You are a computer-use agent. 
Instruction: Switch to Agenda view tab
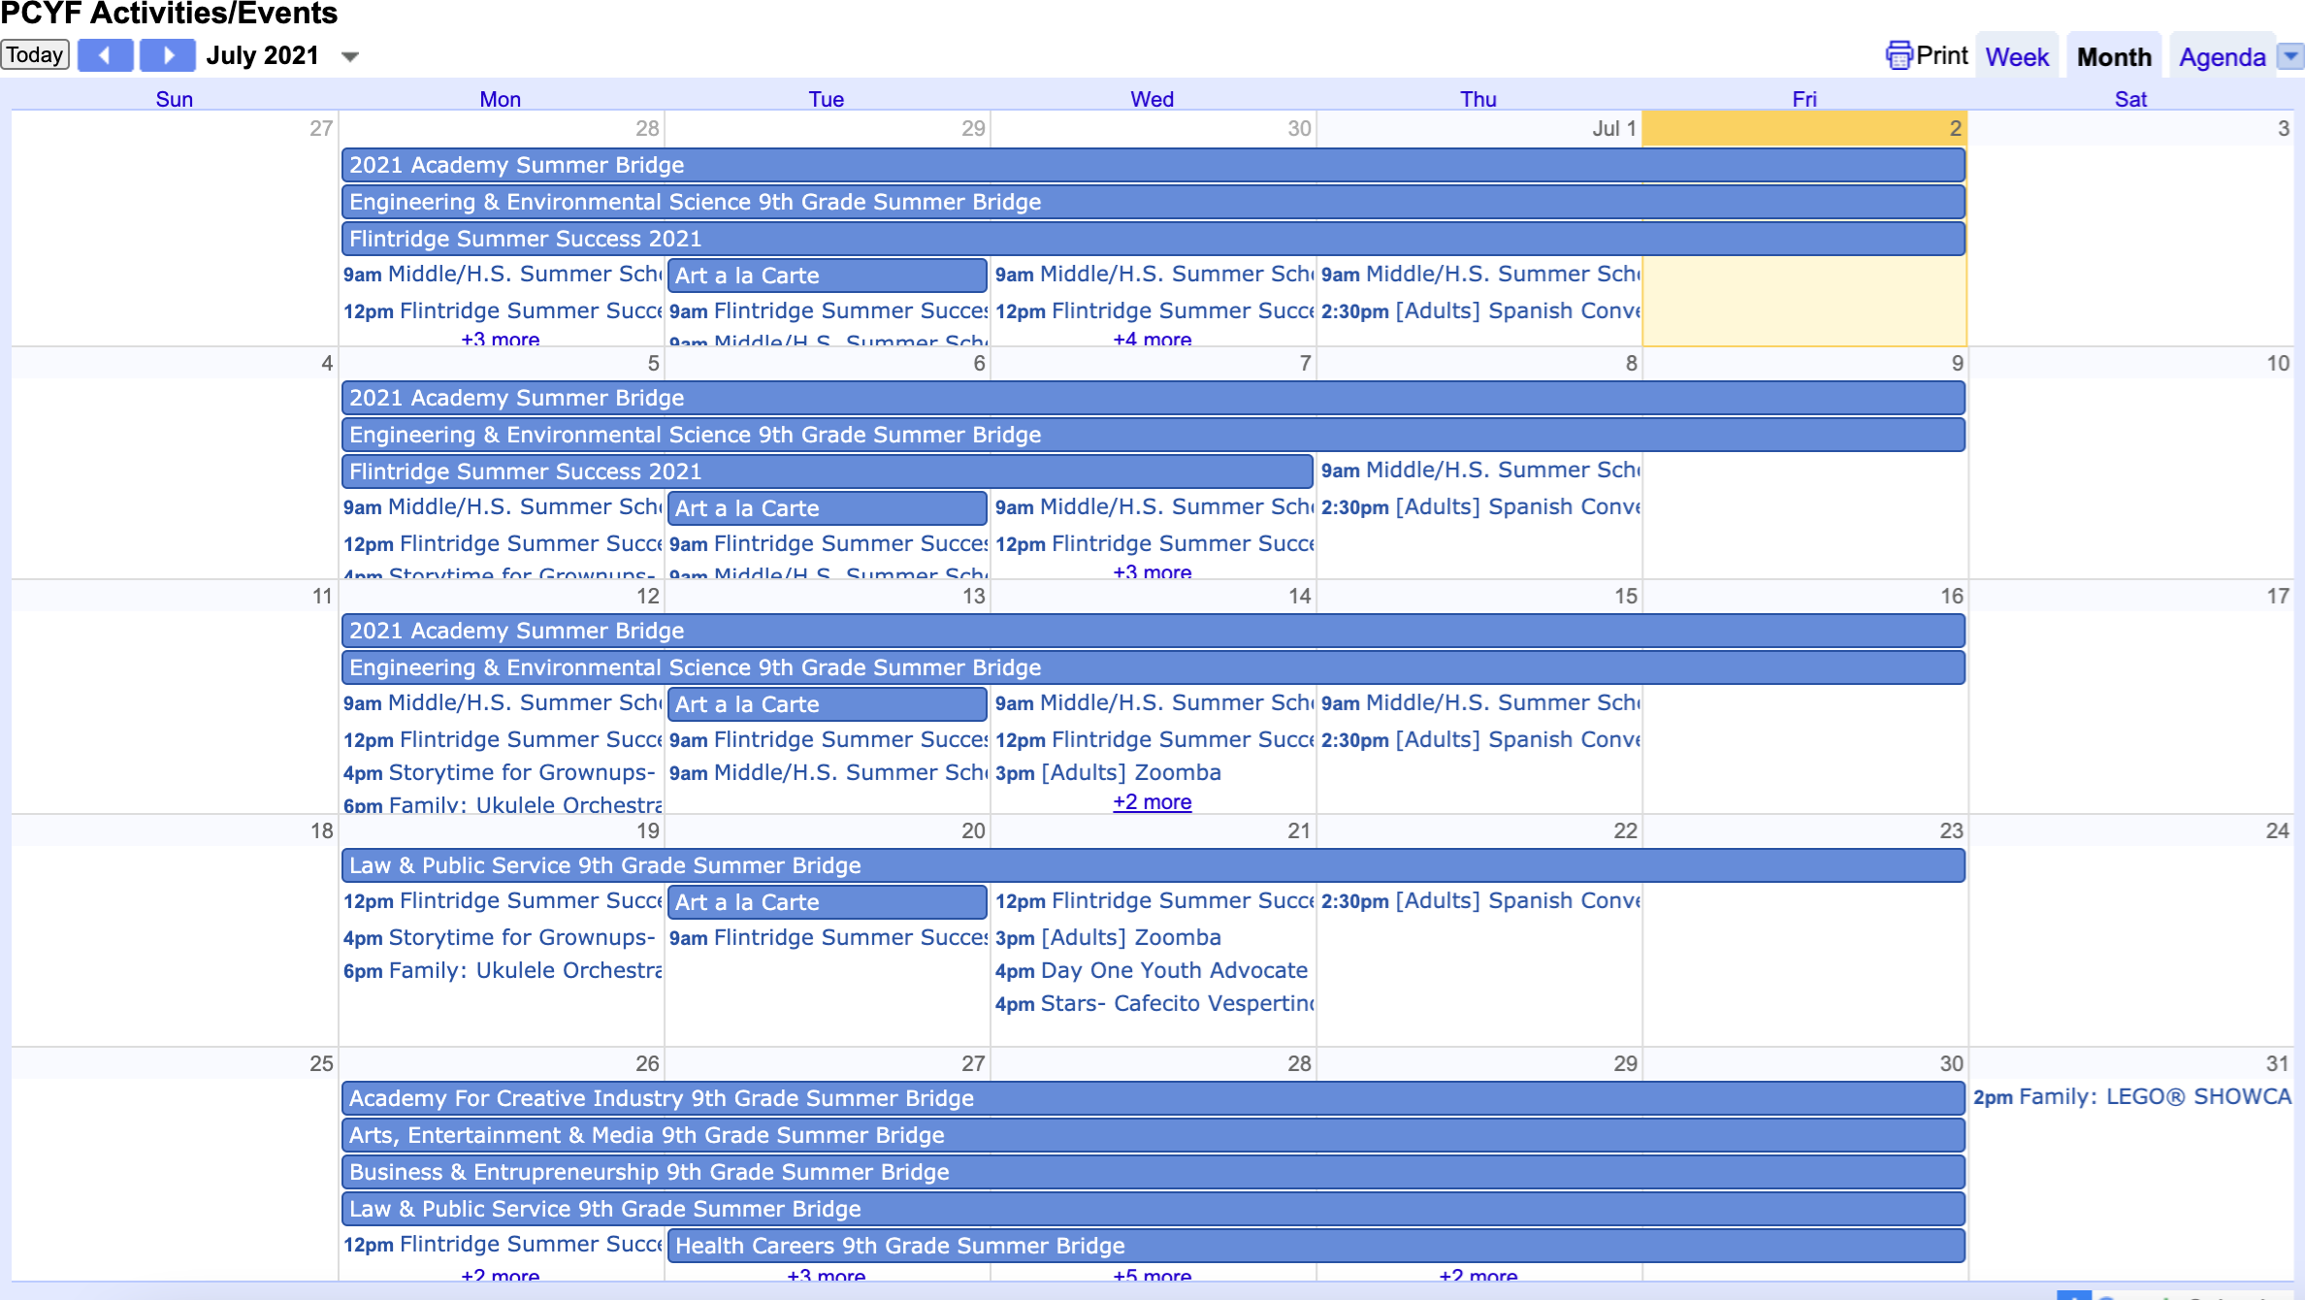[x=2221, y=57]
